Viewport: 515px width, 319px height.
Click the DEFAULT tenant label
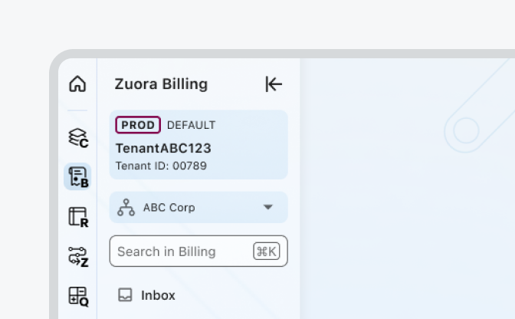191,125
